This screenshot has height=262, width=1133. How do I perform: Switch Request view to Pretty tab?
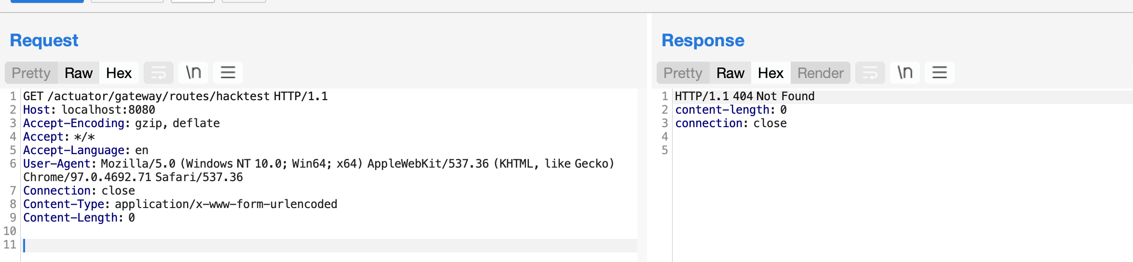click(31, 73)
